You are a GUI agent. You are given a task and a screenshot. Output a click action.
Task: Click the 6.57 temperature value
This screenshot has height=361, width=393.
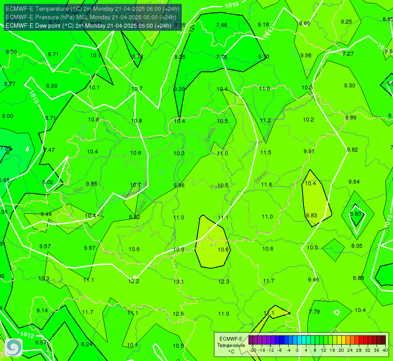click(x=41, y=343)
